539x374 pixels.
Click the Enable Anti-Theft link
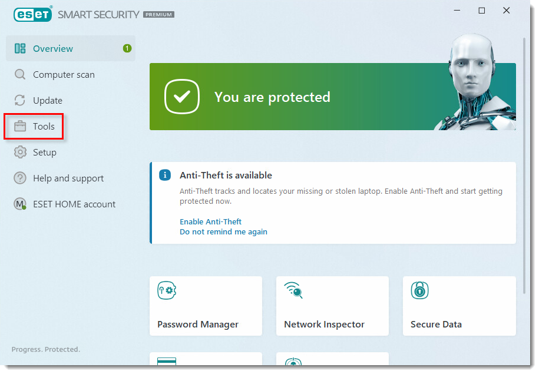tap(210, 222)
